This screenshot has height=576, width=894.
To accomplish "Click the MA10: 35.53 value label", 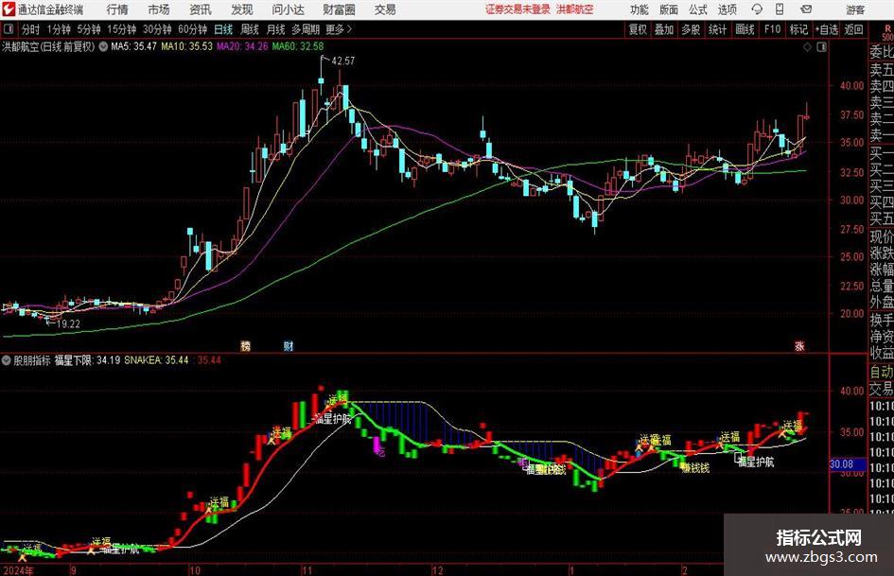I will [186, 46].
